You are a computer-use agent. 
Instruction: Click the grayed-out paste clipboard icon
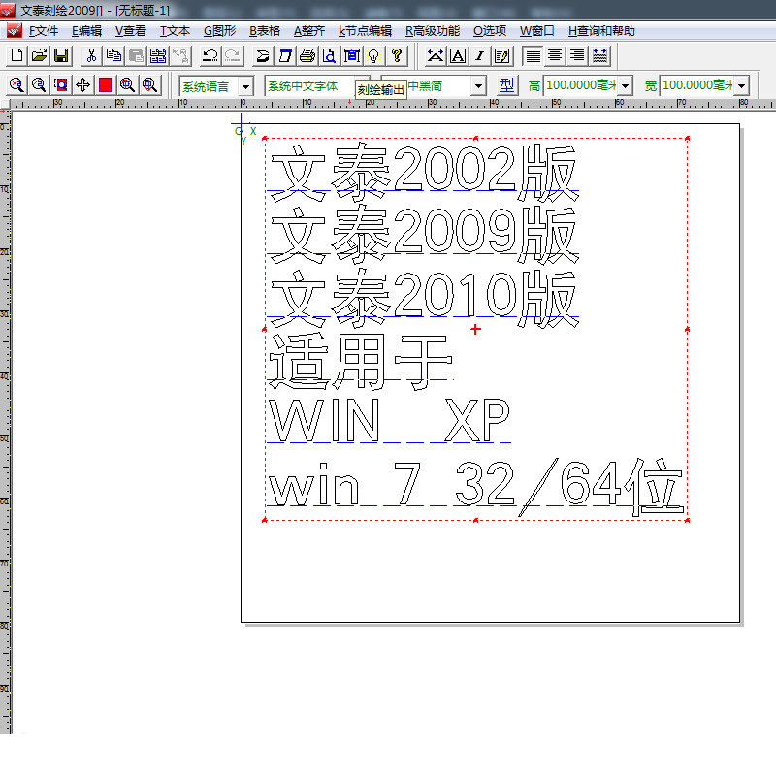[136, 55]
